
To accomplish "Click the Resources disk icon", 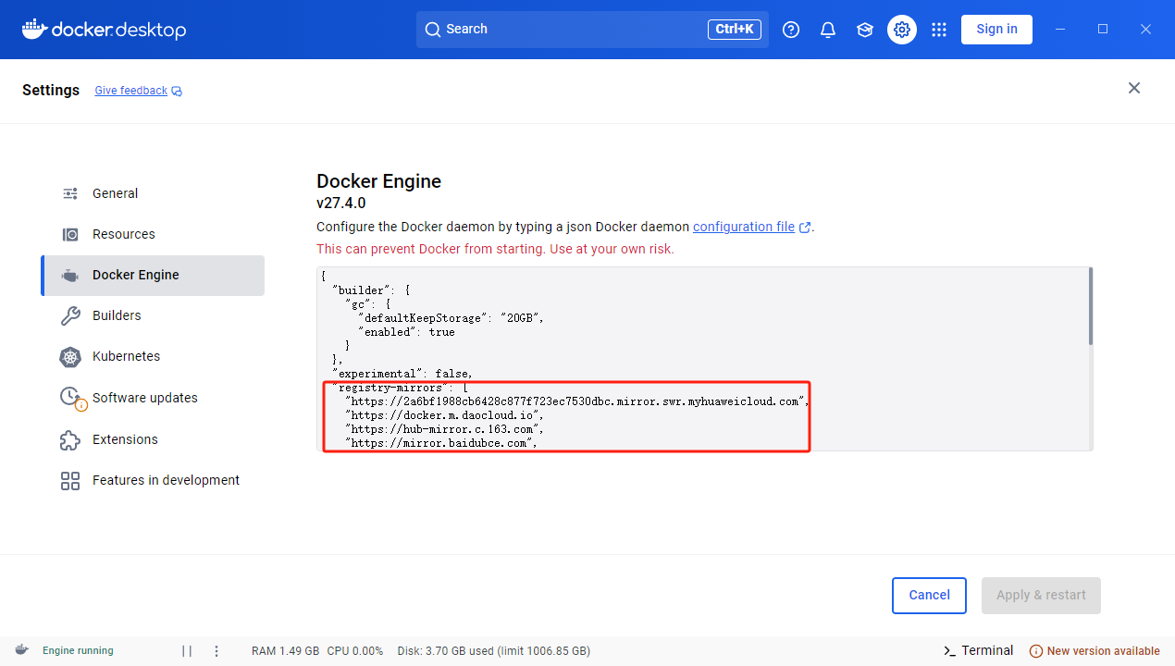I will pyautogui.click(x=70, y=234).
